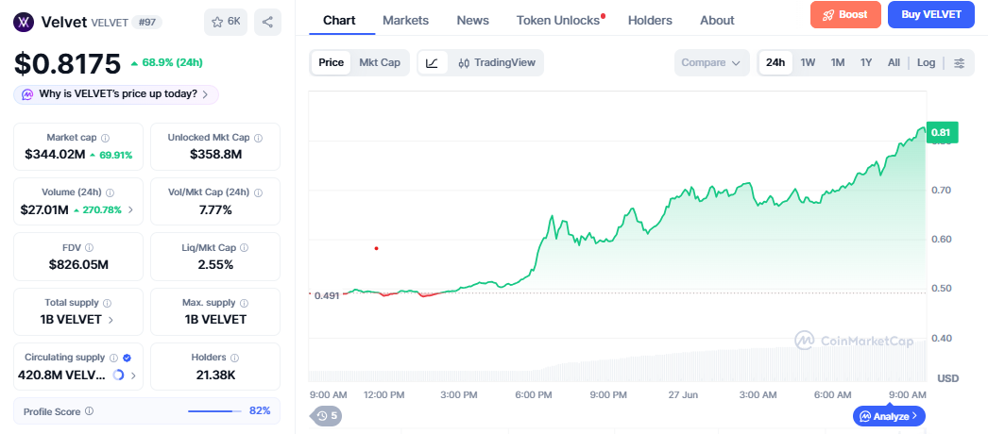Open the Compare dropdown
This screenshot has width=988, height=434.
click(x=711, y=63)
